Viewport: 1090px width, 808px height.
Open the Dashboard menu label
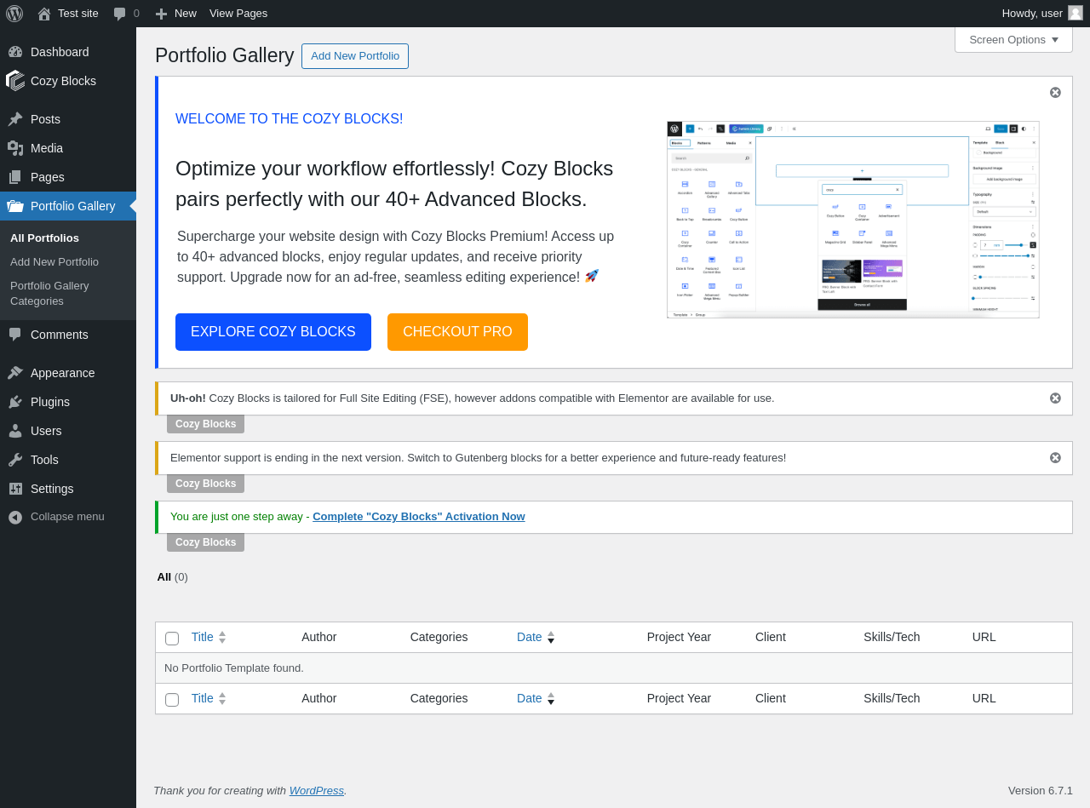(60, 52)
